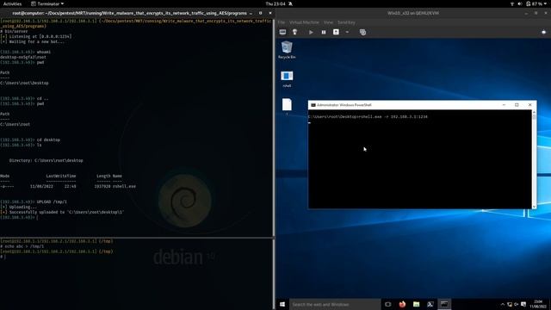Select active console window taskbar button
Screen dimensions: 551x310
[x=444, y=304]
